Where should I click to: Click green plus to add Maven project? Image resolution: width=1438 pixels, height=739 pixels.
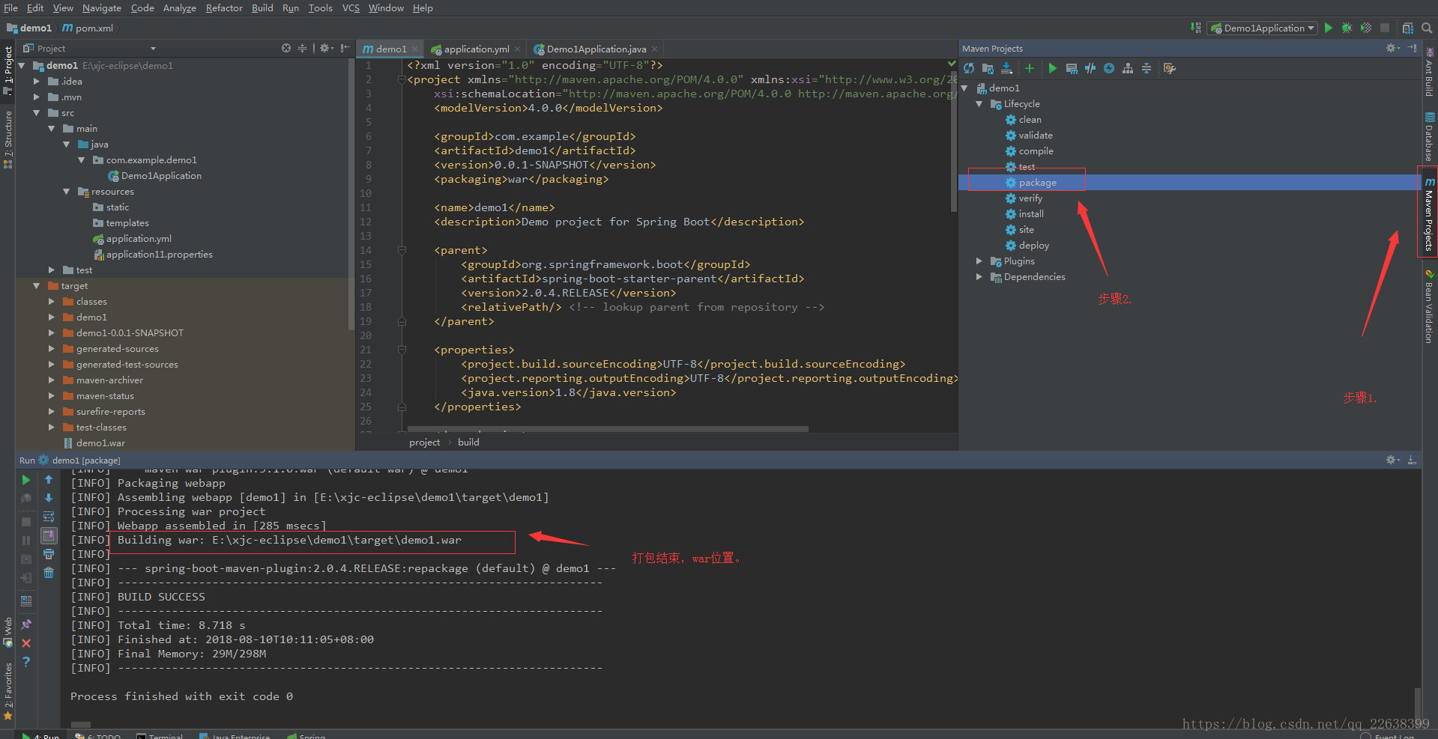point(1030,69)
